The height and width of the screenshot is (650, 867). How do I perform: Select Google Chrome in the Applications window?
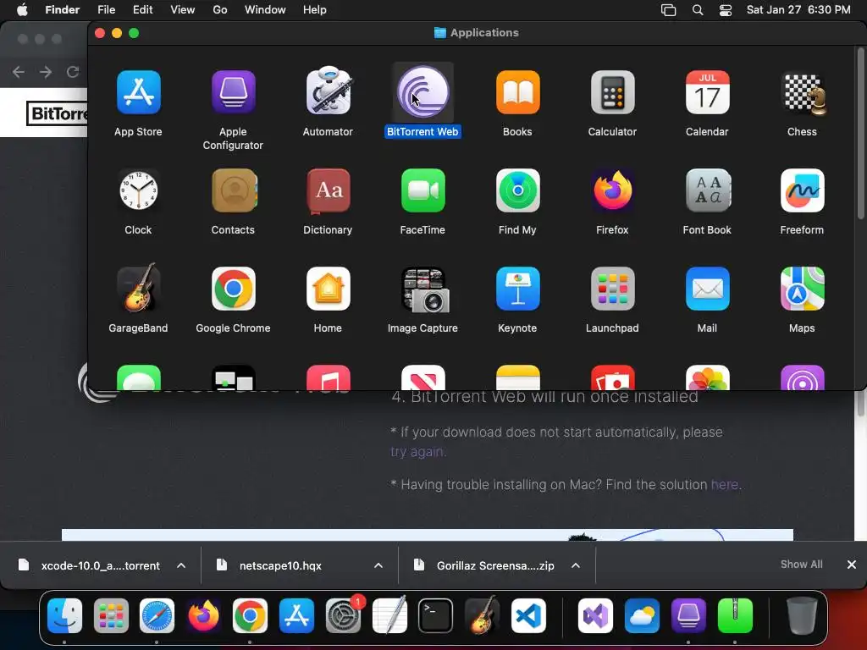click(234, 289)
